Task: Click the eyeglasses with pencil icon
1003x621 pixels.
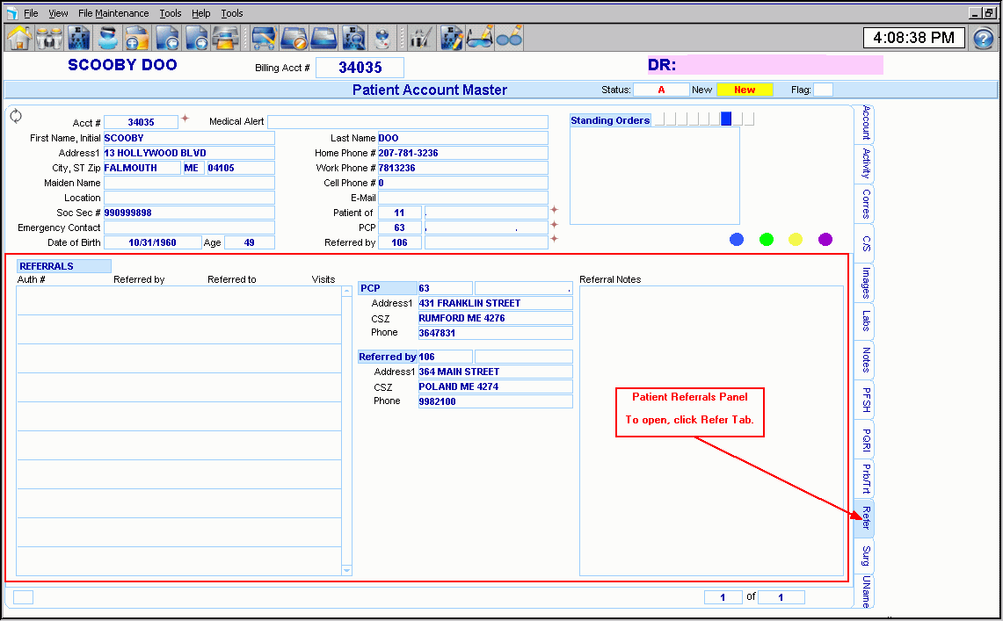Action: [480, 38]
